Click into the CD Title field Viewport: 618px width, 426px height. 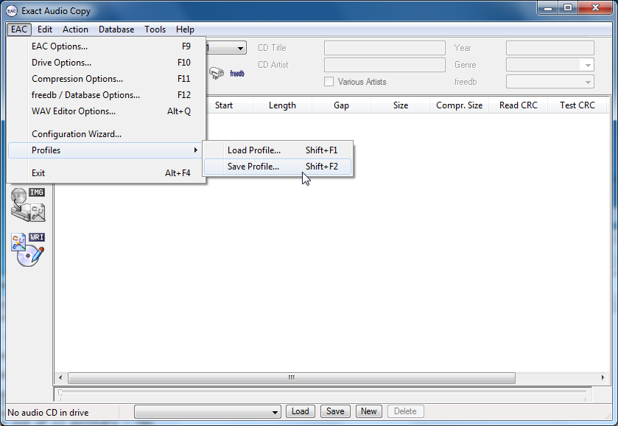[x=385, y=48]
